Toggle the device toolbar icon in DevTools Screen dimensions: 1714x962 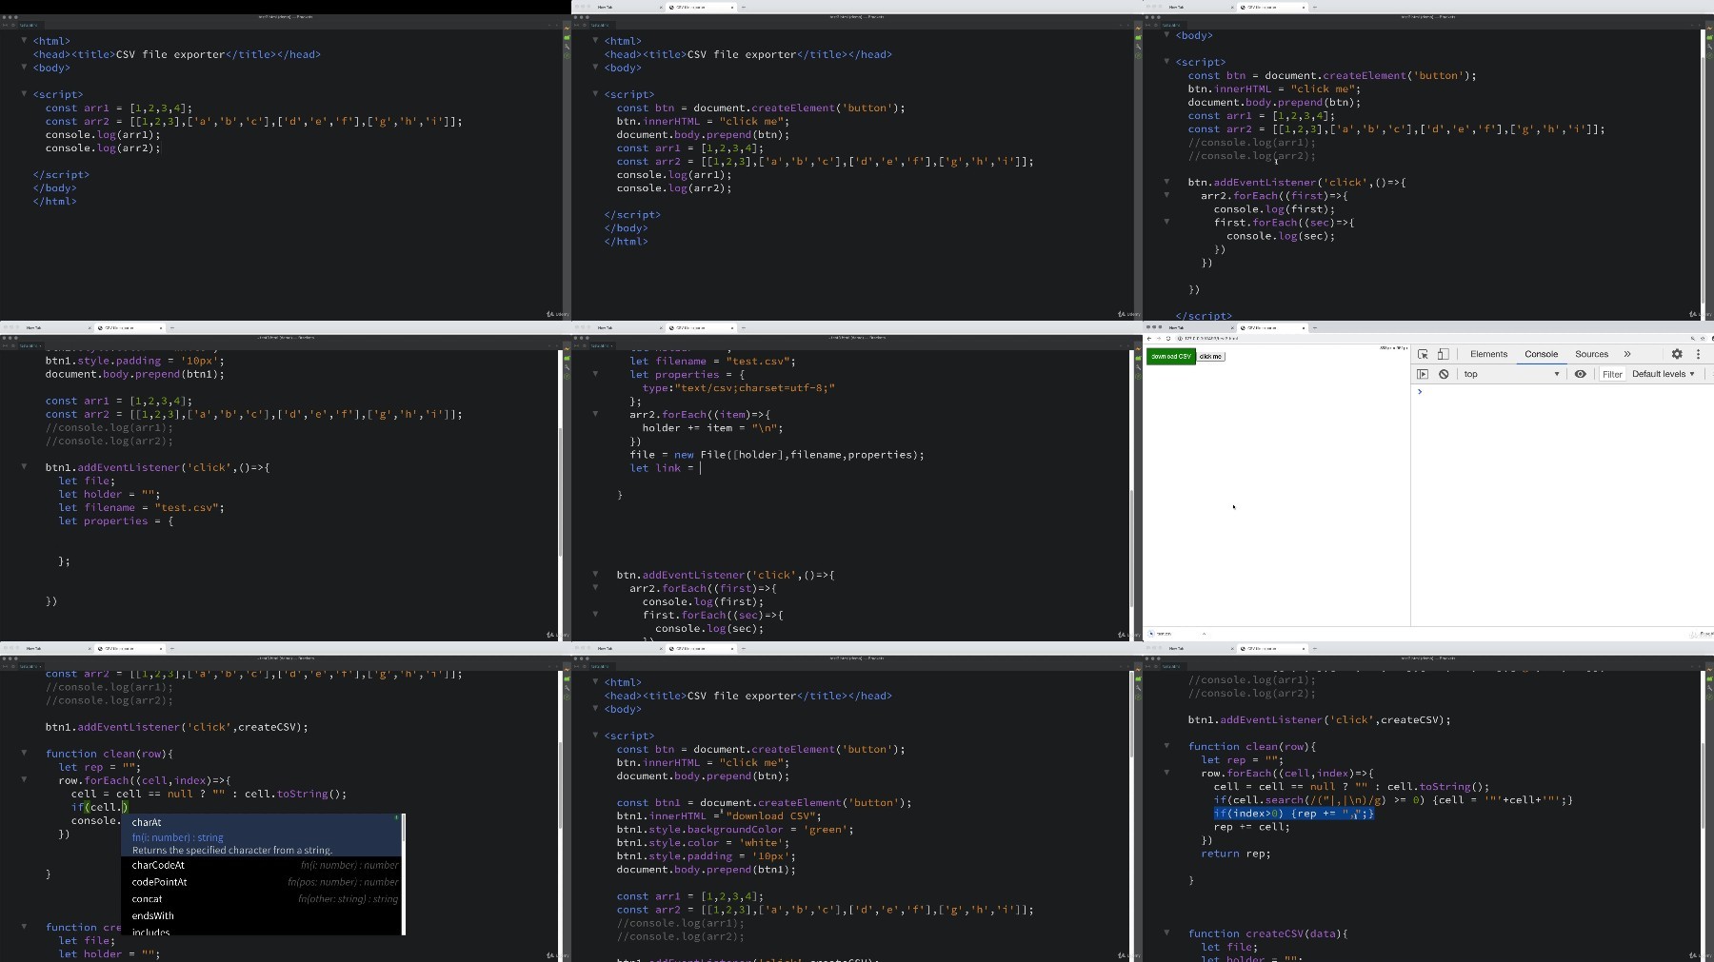pos(1443,354)
